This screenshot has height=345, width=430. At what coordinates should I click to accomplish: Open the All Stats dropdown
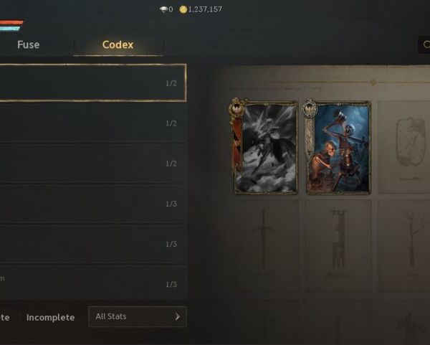pos(138,317)
